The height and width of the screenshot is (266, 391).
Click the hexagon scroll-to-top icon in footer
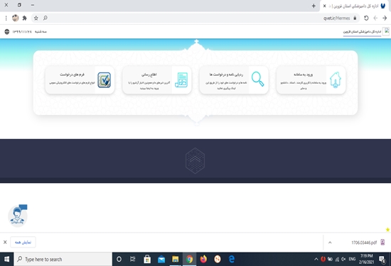195,160
